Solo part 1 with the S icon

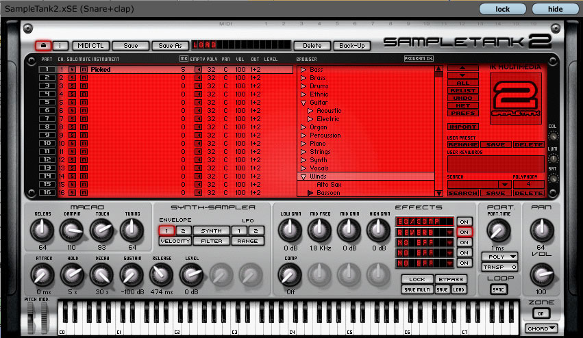click(x=72, y=70)
